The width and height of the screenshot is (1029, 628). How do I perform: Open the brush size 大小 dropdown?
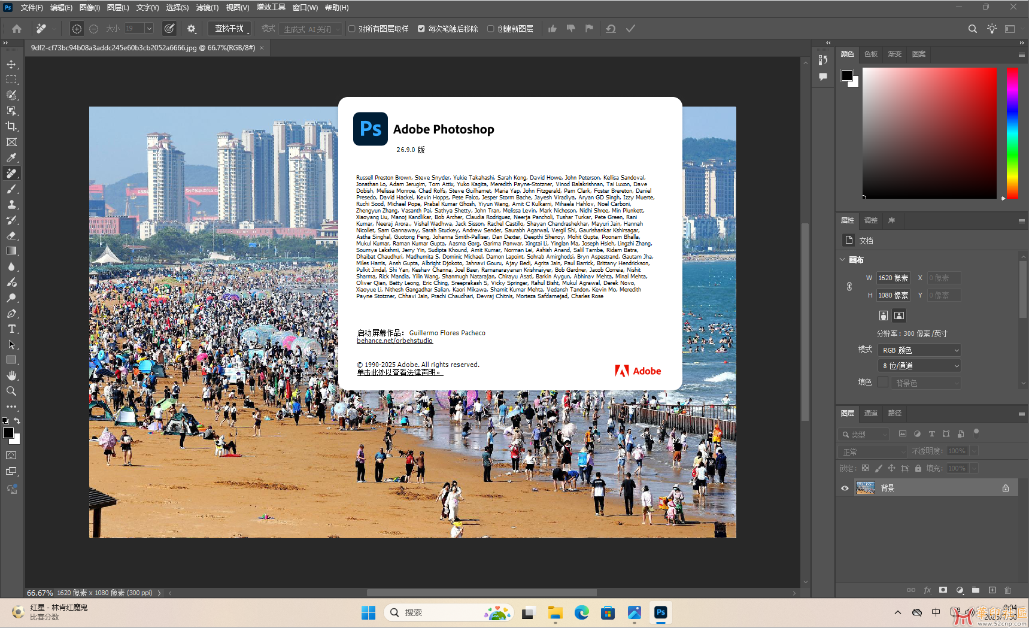coord(149,28)
